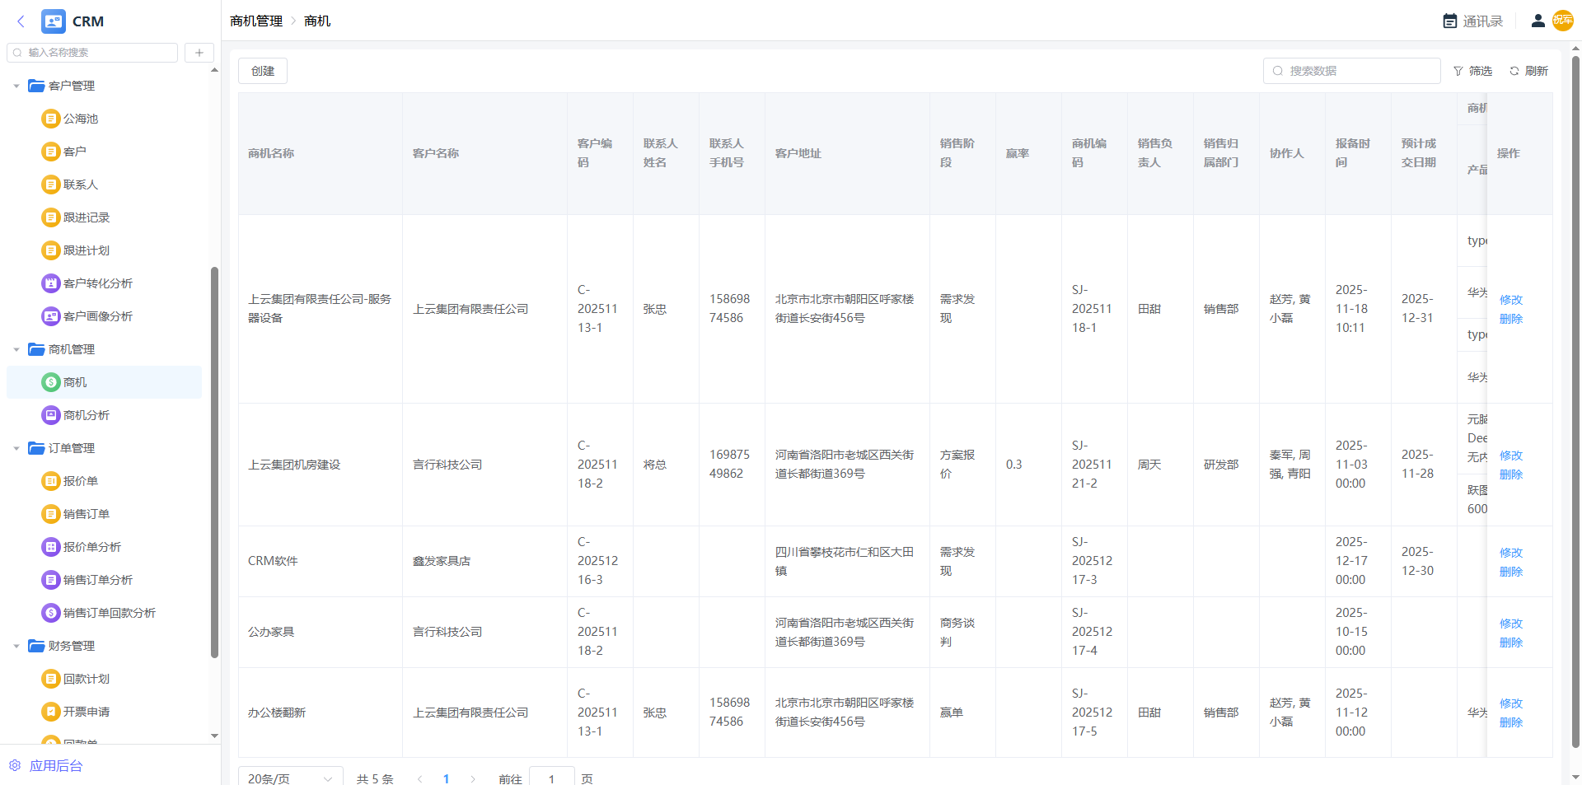Open the 商机分析 sidebar item
This screenshot has height=785, width=1582.
(86, 415)
